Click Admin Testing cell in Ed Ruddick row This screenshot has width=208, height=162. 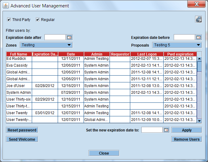(97, 59)
